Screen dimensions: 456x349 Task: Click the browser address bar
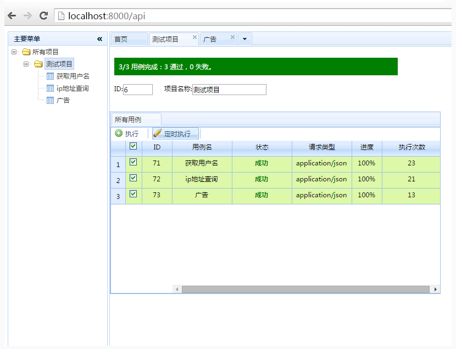(x=253, y=16)
